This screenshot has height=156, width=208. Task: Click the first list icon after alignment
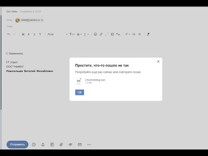134,34
